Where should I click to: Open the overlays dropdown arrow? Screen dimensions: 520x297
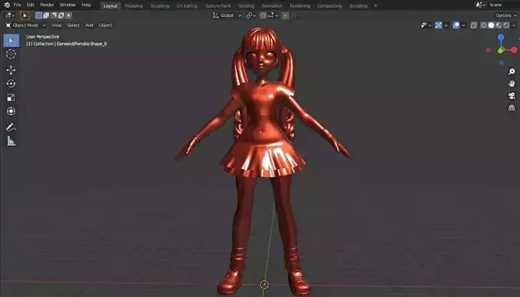point(464,25)
